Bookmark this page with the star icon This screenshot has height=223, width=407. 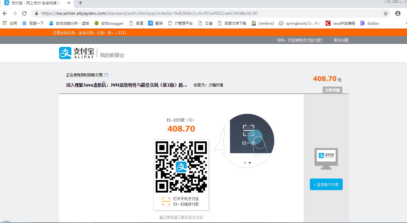(x=386, y=13)
